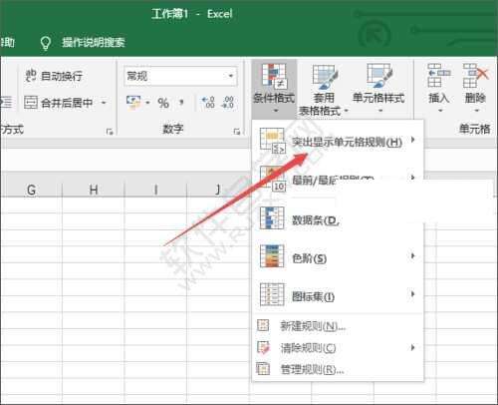Open the 常规 number format dropdown

click(180, 77)
